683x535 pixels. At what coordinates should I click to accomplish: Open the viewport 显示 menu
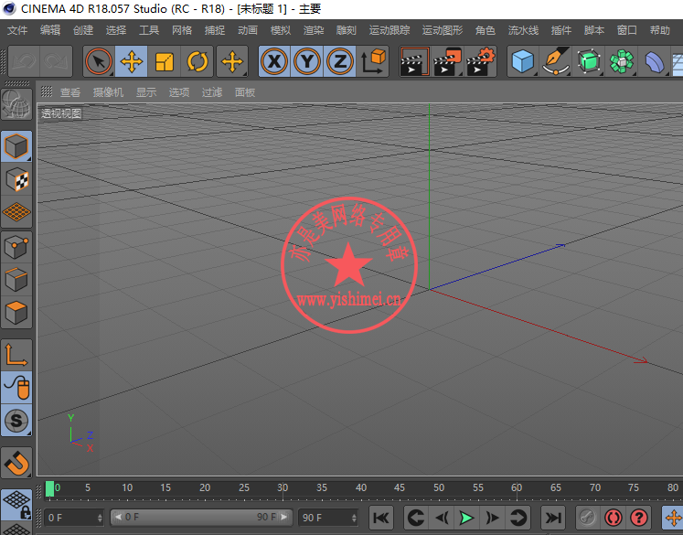coord(146,92)
